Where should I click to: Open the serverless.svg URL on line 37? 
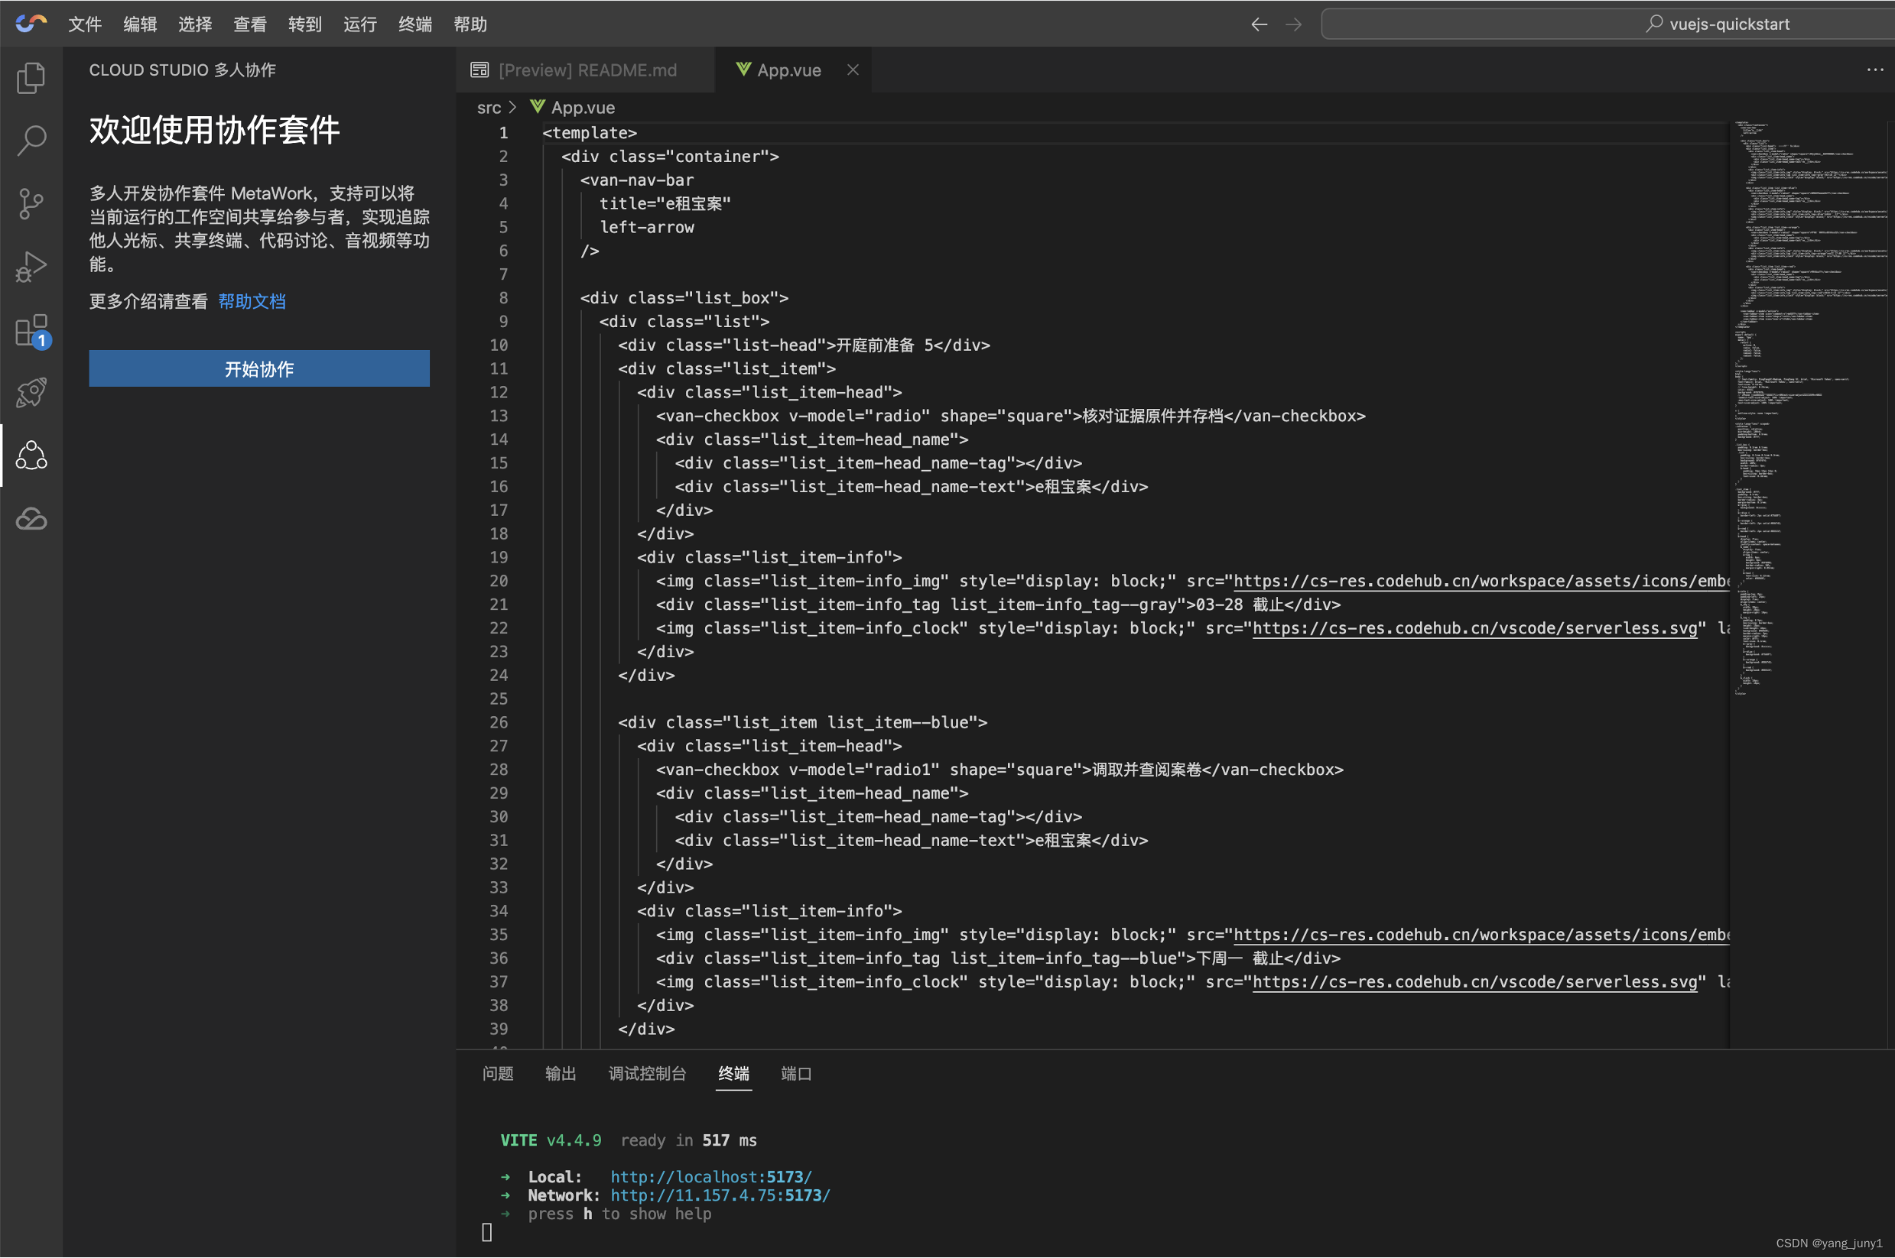[1475, 982]
